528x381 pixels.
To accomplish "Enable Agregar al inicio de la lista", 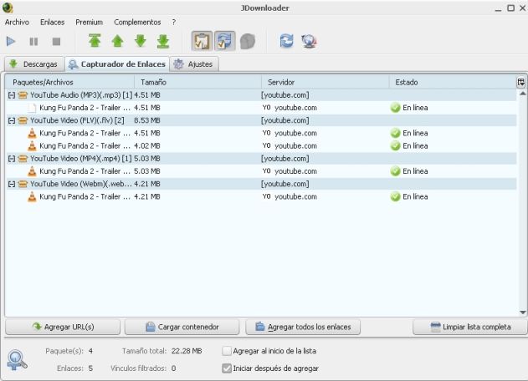I will [227, 351].
